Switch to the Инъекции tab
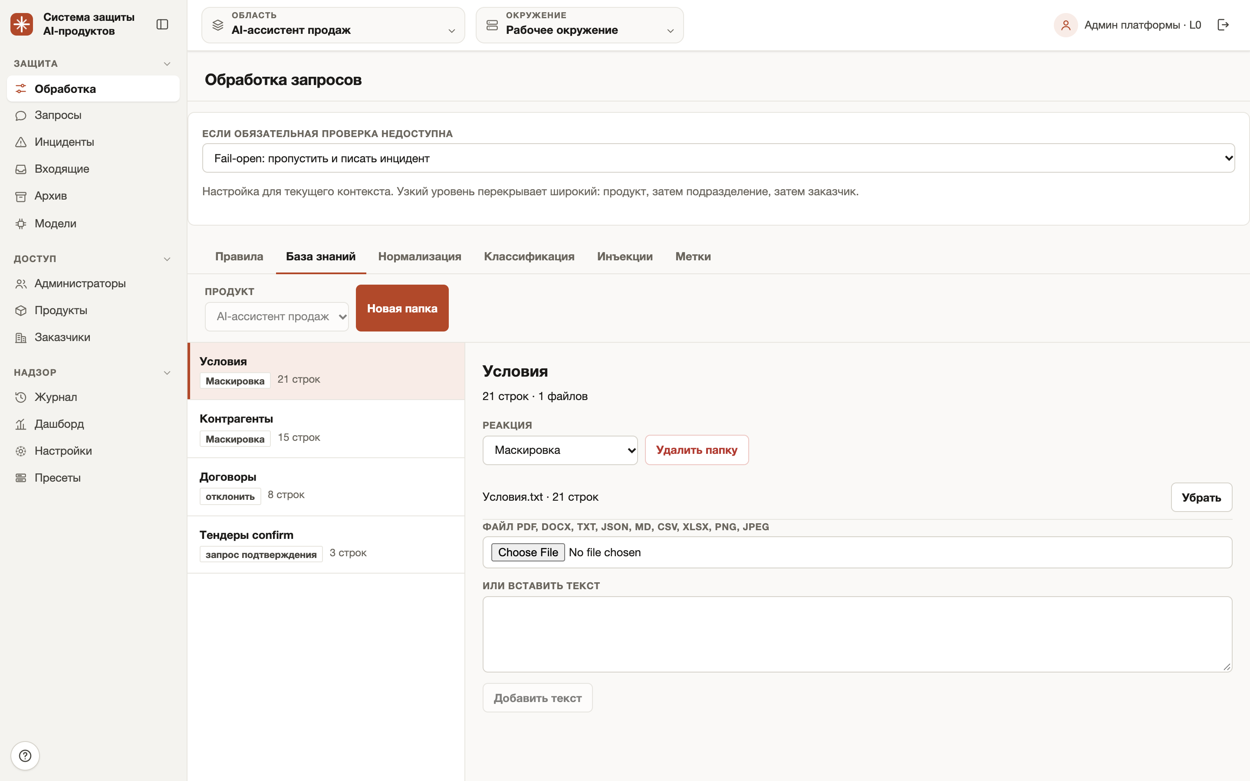Screen dimensions: 1250x781 [x=625, y=257]
